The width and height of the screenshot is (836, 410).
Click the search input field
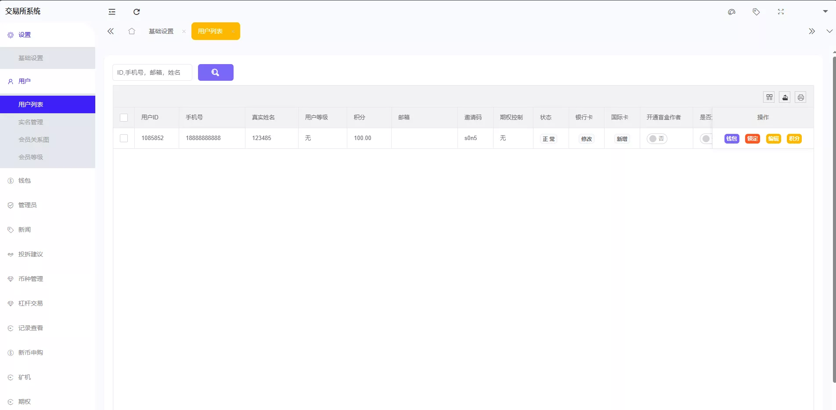coord(152,72)
